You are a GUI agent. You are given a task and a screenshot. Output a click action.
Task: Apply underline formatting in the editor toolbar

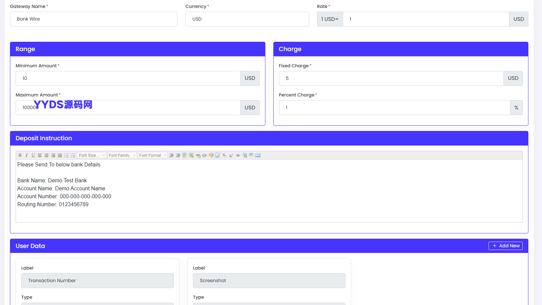(x=33, y=155)
